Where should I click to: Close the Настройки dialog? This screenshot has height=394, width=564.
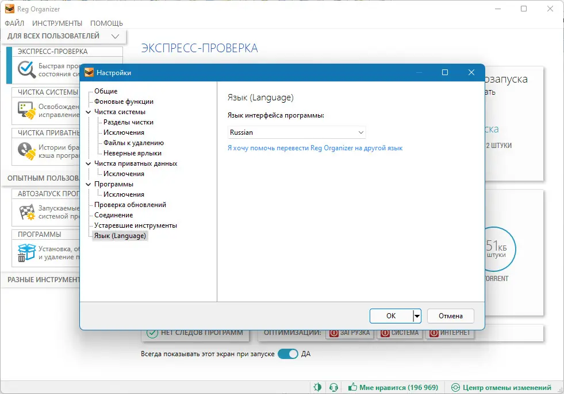[471, 72]
